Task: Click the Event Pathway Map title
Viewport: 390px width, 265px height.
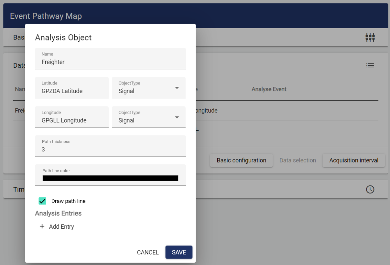Action: (46, 16)
